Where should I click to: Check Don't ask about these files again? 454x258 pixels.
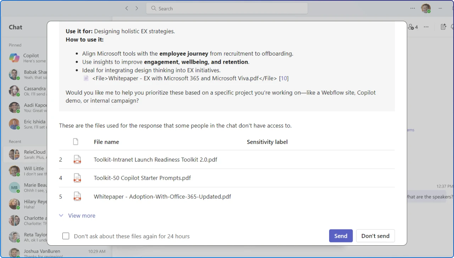(x=66, y=236)
